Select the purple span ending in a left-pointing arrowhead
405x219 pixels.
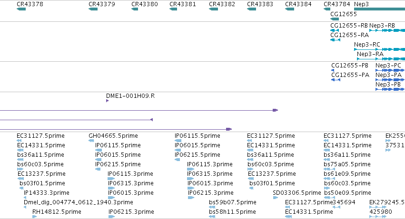[77, 120]
